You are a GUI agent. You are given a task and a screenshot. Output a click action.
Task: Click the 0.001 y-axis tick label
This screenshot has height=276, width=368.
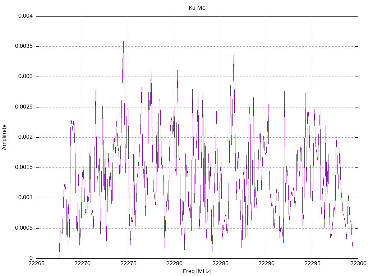pyautogui.click(x=26, y=198)
